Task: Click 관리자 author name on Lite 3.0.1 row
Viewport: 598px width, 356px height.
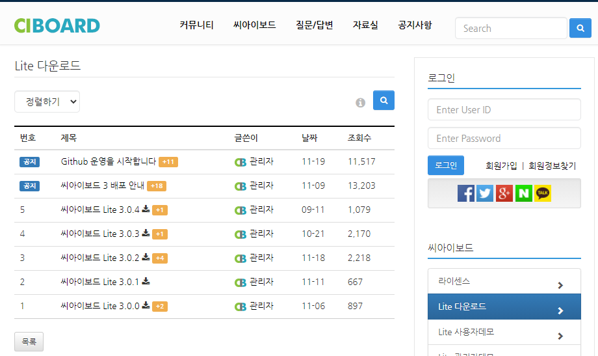Action: coord(261,282)
